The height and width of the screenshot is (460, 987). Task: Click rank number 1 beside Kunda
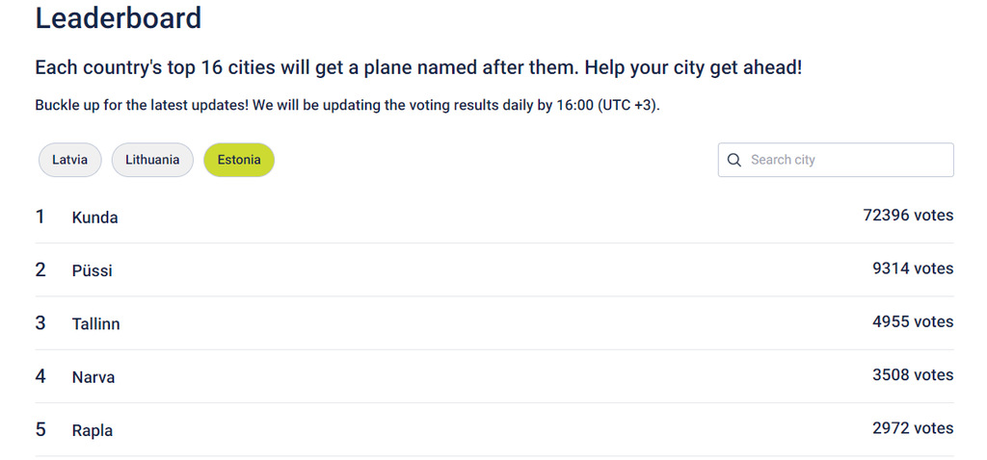(40, 217)
